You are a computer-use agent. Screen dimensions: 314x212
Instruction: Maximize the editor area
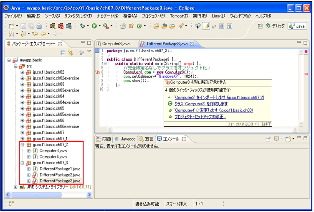pos(306,43)
